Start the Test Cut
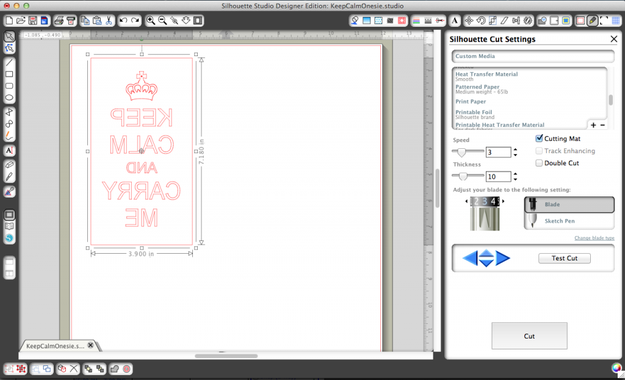The width and height of the screenshot is (625, 380). [x=565, y=258]
